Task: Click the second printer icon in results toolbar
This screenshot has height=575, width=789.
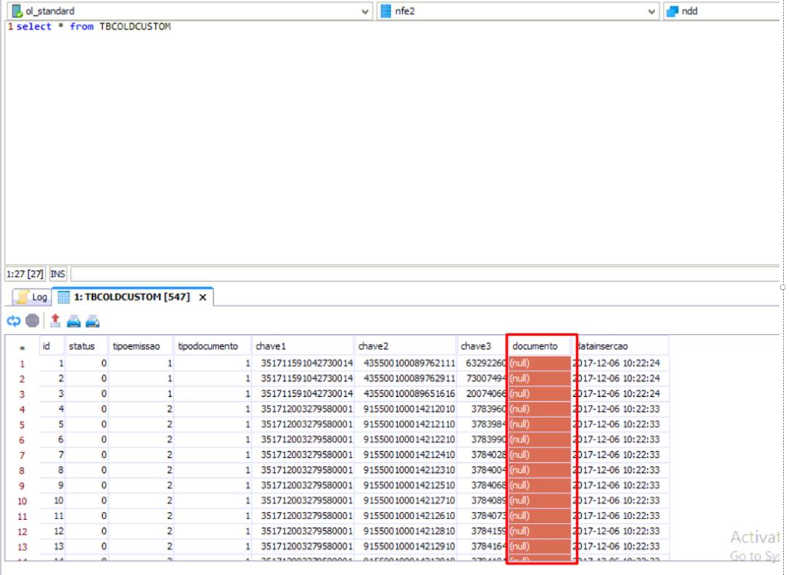Action: [x=92, y=321]
